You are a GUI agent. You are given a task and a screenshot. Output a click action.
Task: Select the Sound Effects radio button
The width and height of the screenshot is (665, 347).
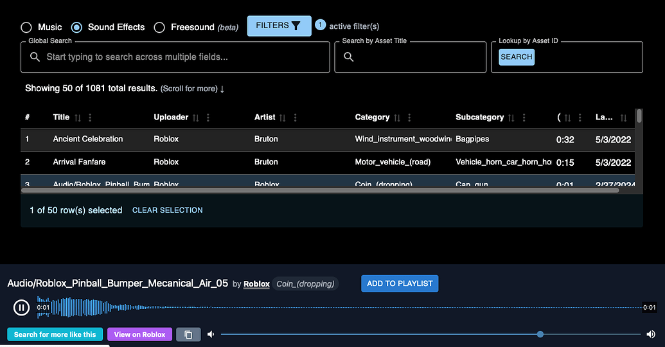pos(76,28)
